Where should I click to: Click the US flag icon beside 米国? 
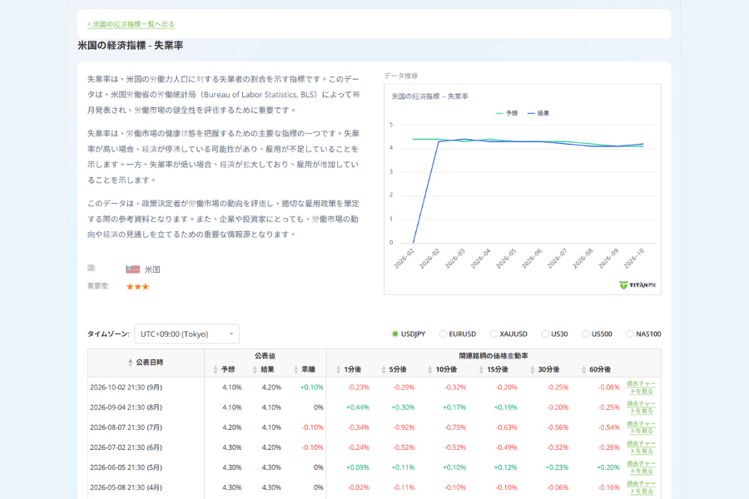click(133, 269)
